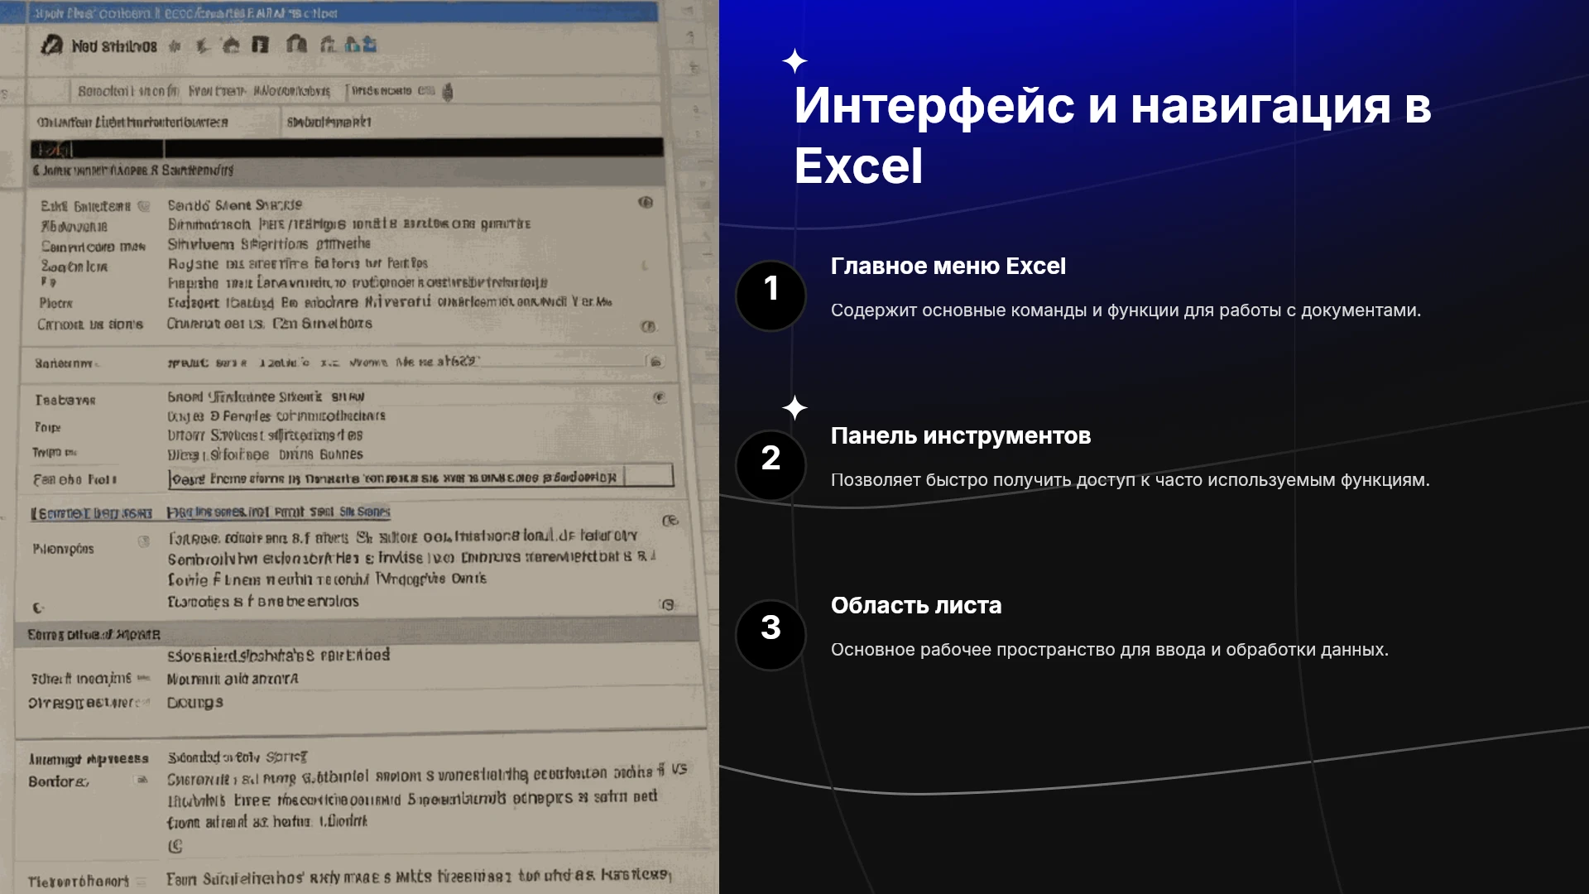Click the feather logo icon in dialog toolbar
The height and width of the screenshot is (894, 1589).
(x=51, y=45)
